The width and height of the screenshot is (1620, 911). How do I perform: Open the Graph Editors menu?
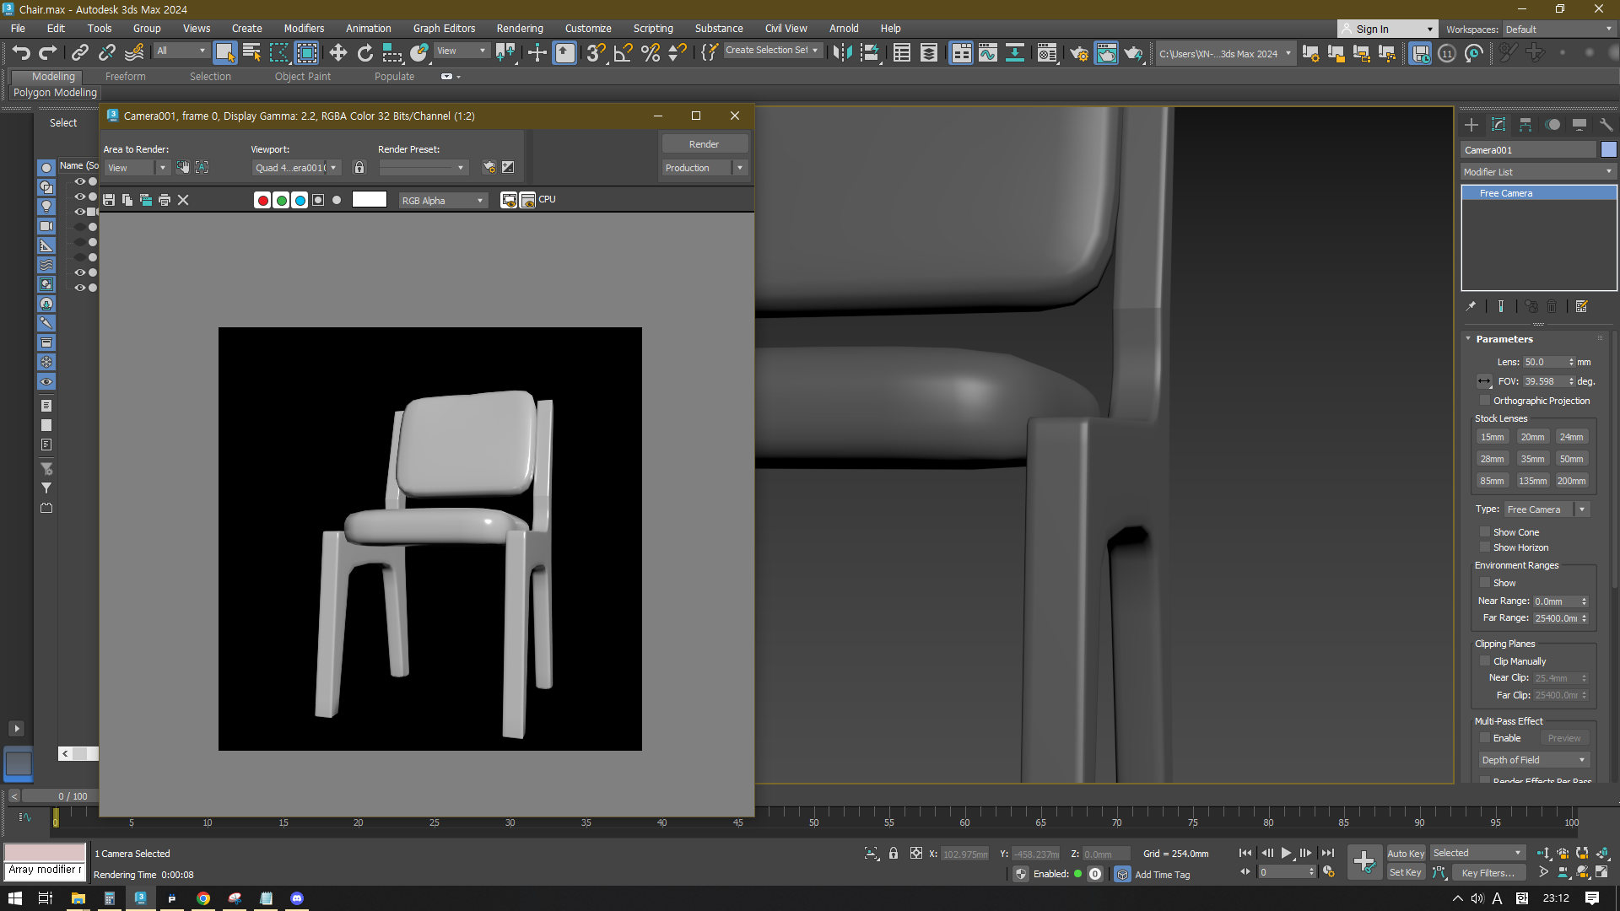444,28
